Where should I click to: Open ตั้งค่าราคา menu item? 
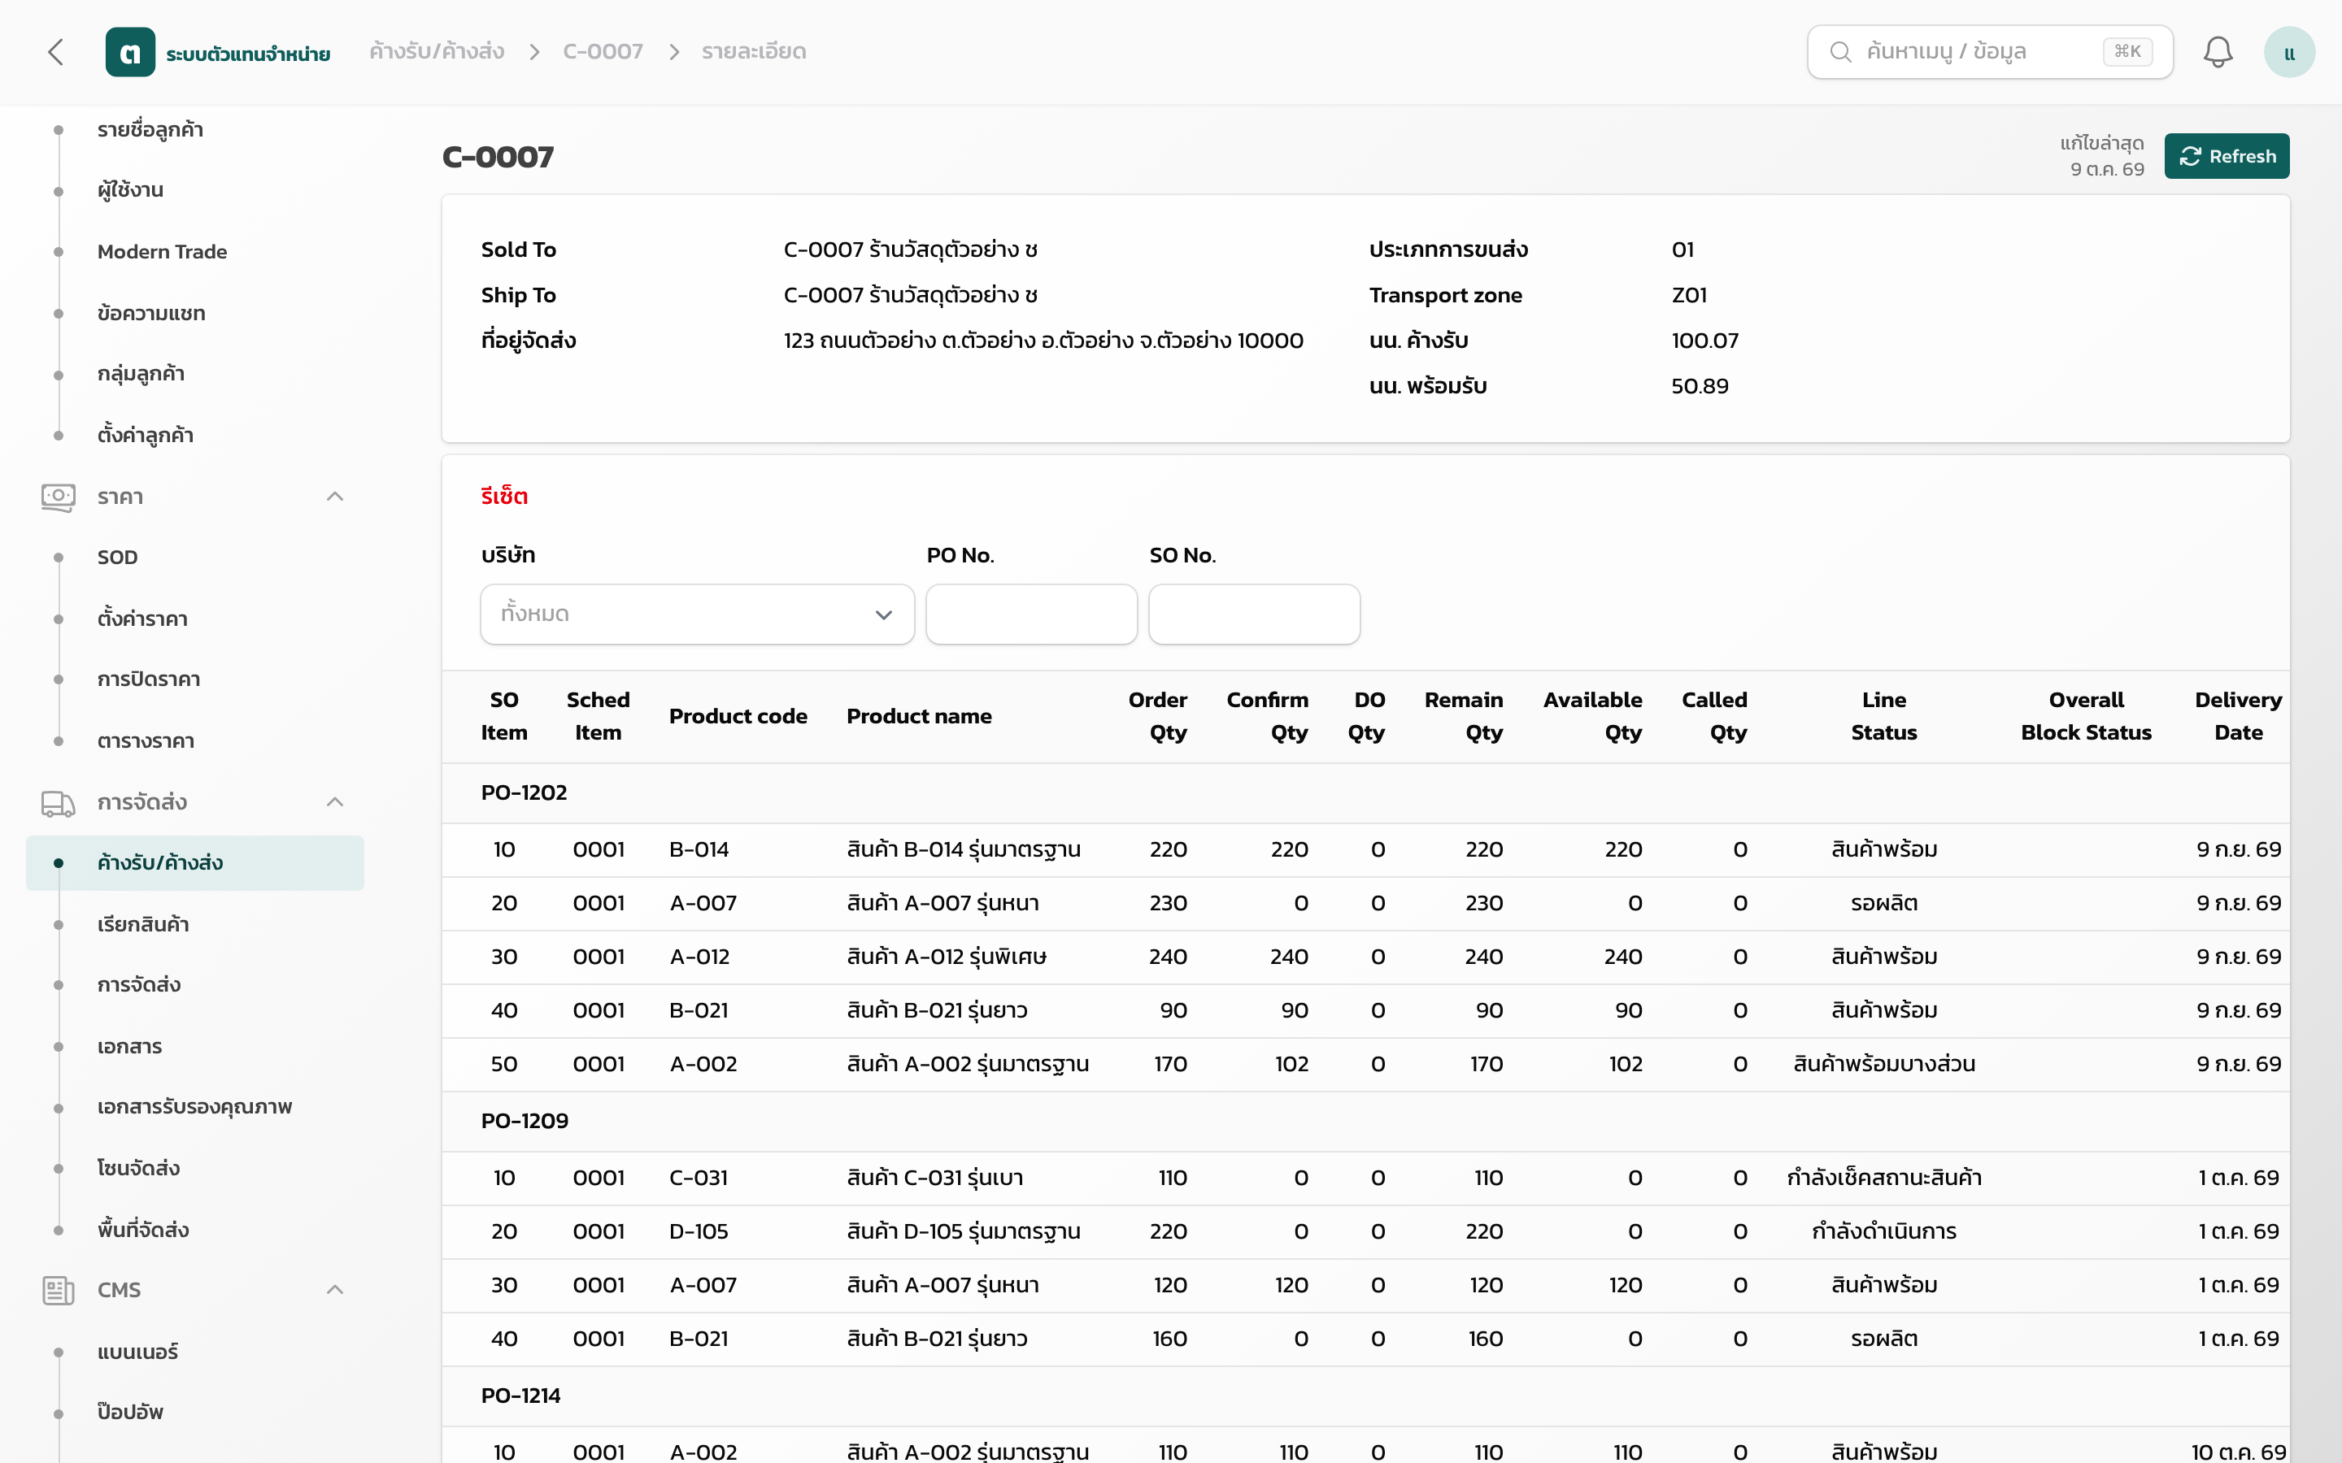click(142, 619)
